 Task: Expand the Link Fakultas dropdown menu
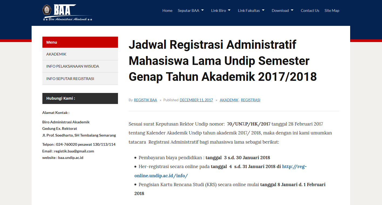click(x=251, y=11)
